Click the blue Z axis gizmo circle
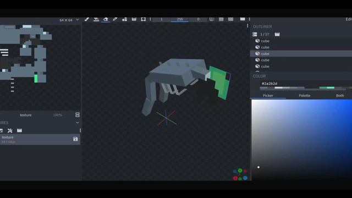Screen dimensions: 352x198 [x=245, y=178]
